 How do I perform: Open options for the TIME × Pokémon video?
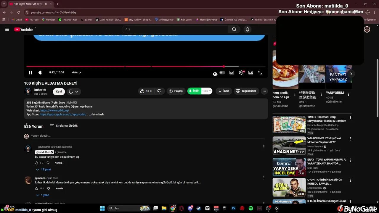click(350, 117)
